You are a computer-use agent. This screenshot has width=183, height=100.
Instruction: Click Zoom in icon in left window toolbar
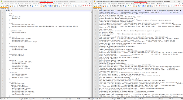[x=36, y=6]
